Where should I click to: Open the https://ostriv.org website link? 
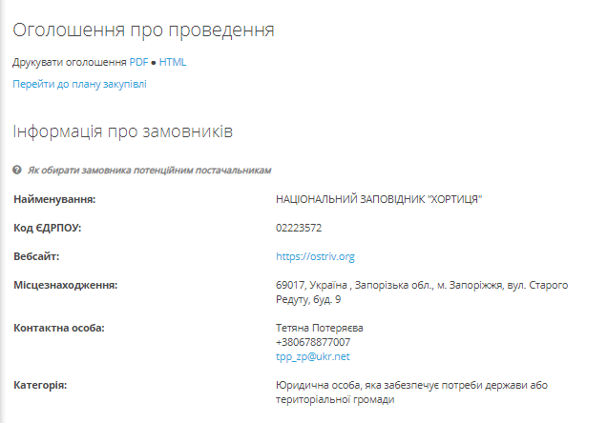click(x=315, y=256)
